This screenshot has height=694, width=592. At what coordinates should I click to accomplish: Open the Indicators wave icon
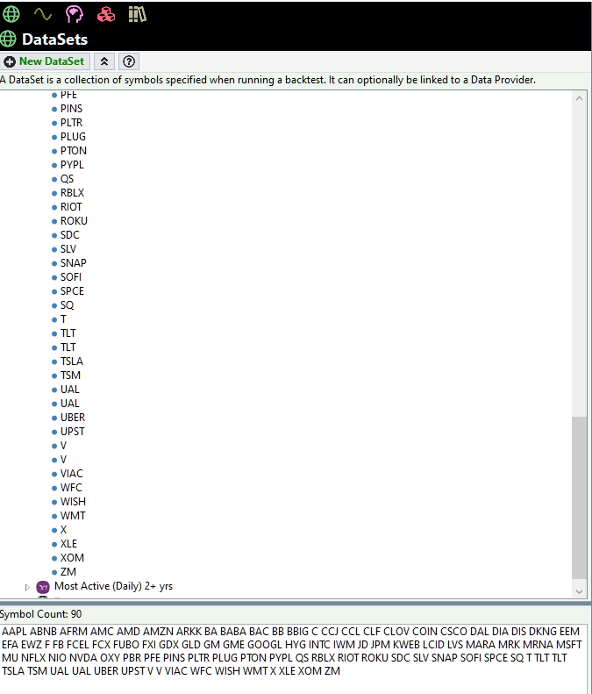point(42,14)
